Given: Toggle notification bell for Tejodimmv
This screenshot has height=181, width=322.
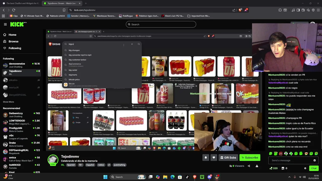Looking at the screenshot, I should click(206, 158).
